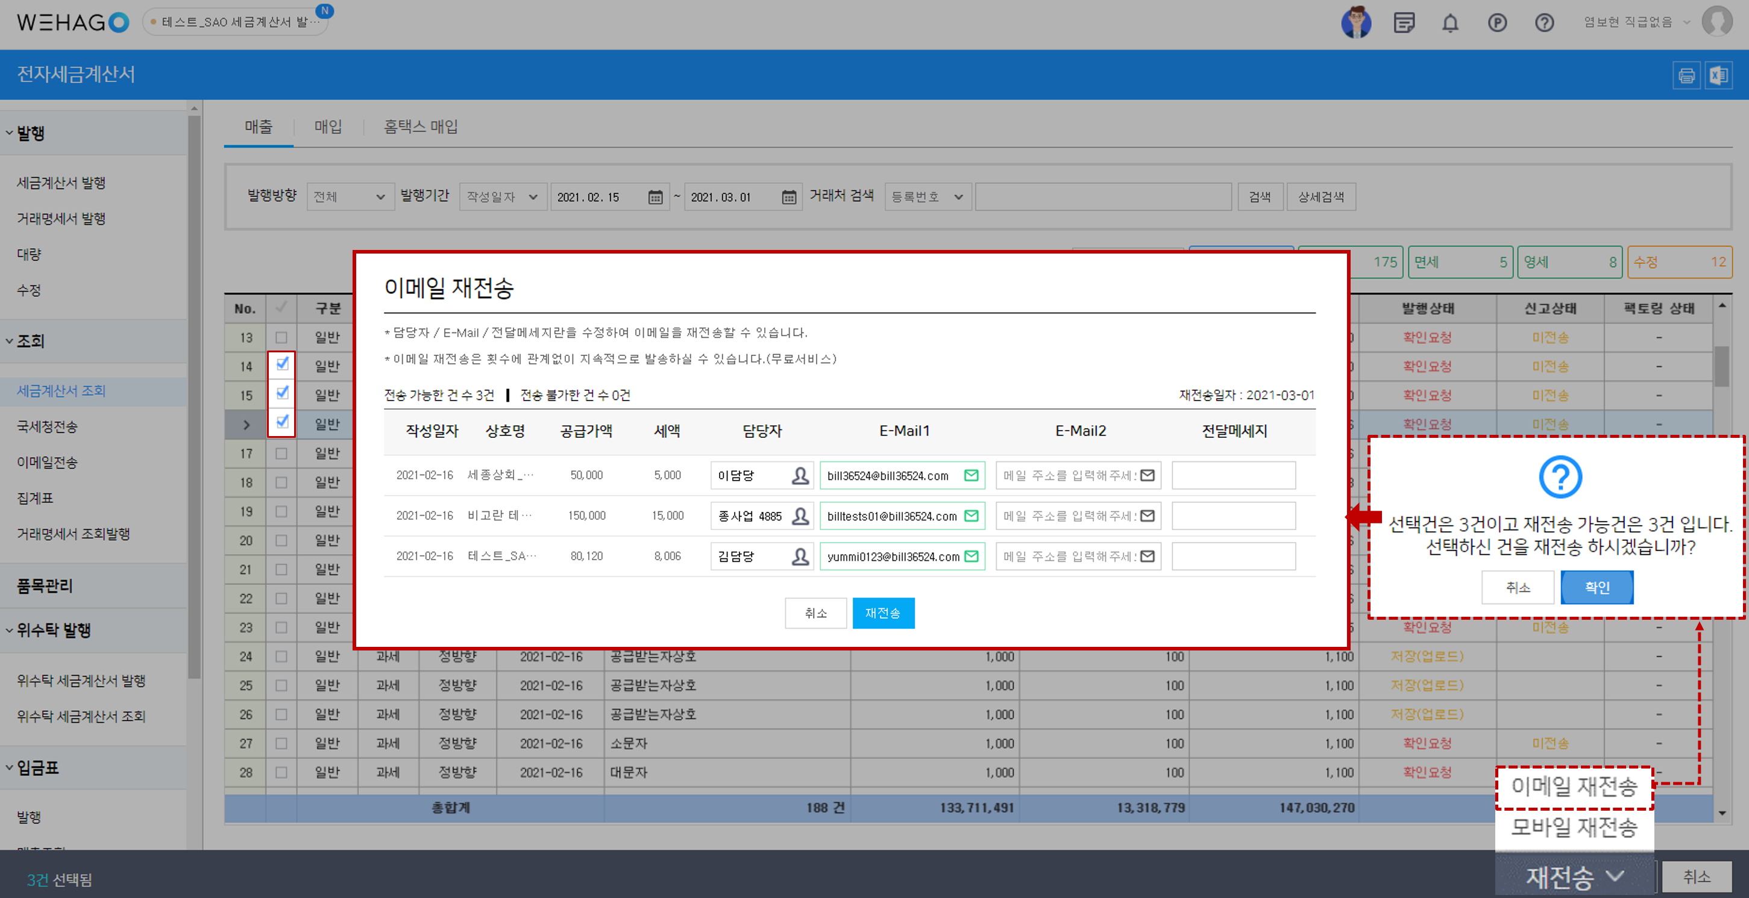The height and width of the screenshot is (898, 1749).
Task: Switch to the 매입 tab
Action: (328, 127)
